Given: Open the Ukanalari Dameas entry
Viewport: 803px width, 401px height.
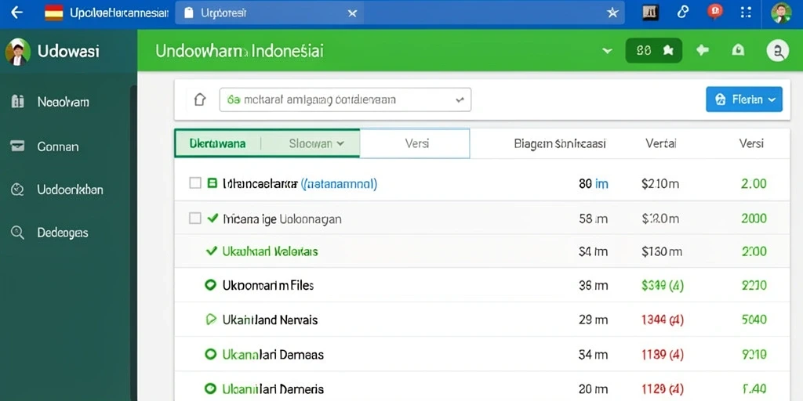Looking at the screenshot, I should click(273, 354).
